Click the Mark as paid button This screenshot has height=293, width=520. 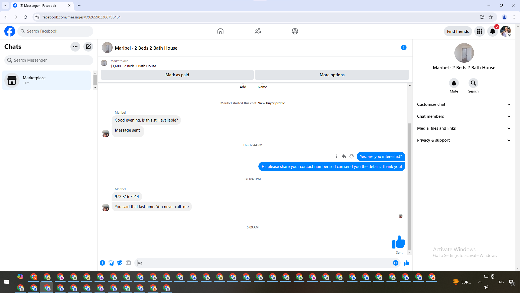pos(177,75)
